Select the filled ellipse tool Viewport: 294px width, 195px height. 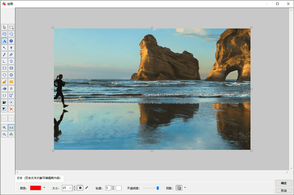click(x=11, y=75)
